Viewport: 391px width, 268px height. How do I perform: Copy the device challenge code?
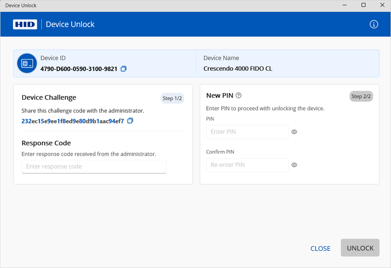[x=130, y=121]
